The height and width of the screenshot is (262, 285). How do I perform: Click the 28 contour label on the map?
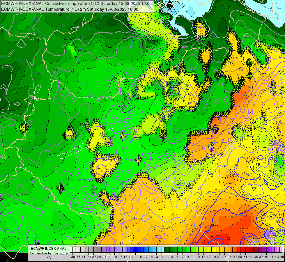228,238
